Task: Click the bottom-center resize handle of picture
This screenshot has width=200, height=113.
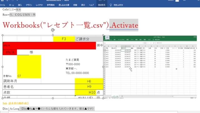Action: (x=53, y=98)
